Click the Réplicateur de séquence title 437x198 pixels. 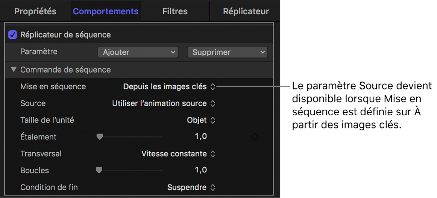[65, 35]
